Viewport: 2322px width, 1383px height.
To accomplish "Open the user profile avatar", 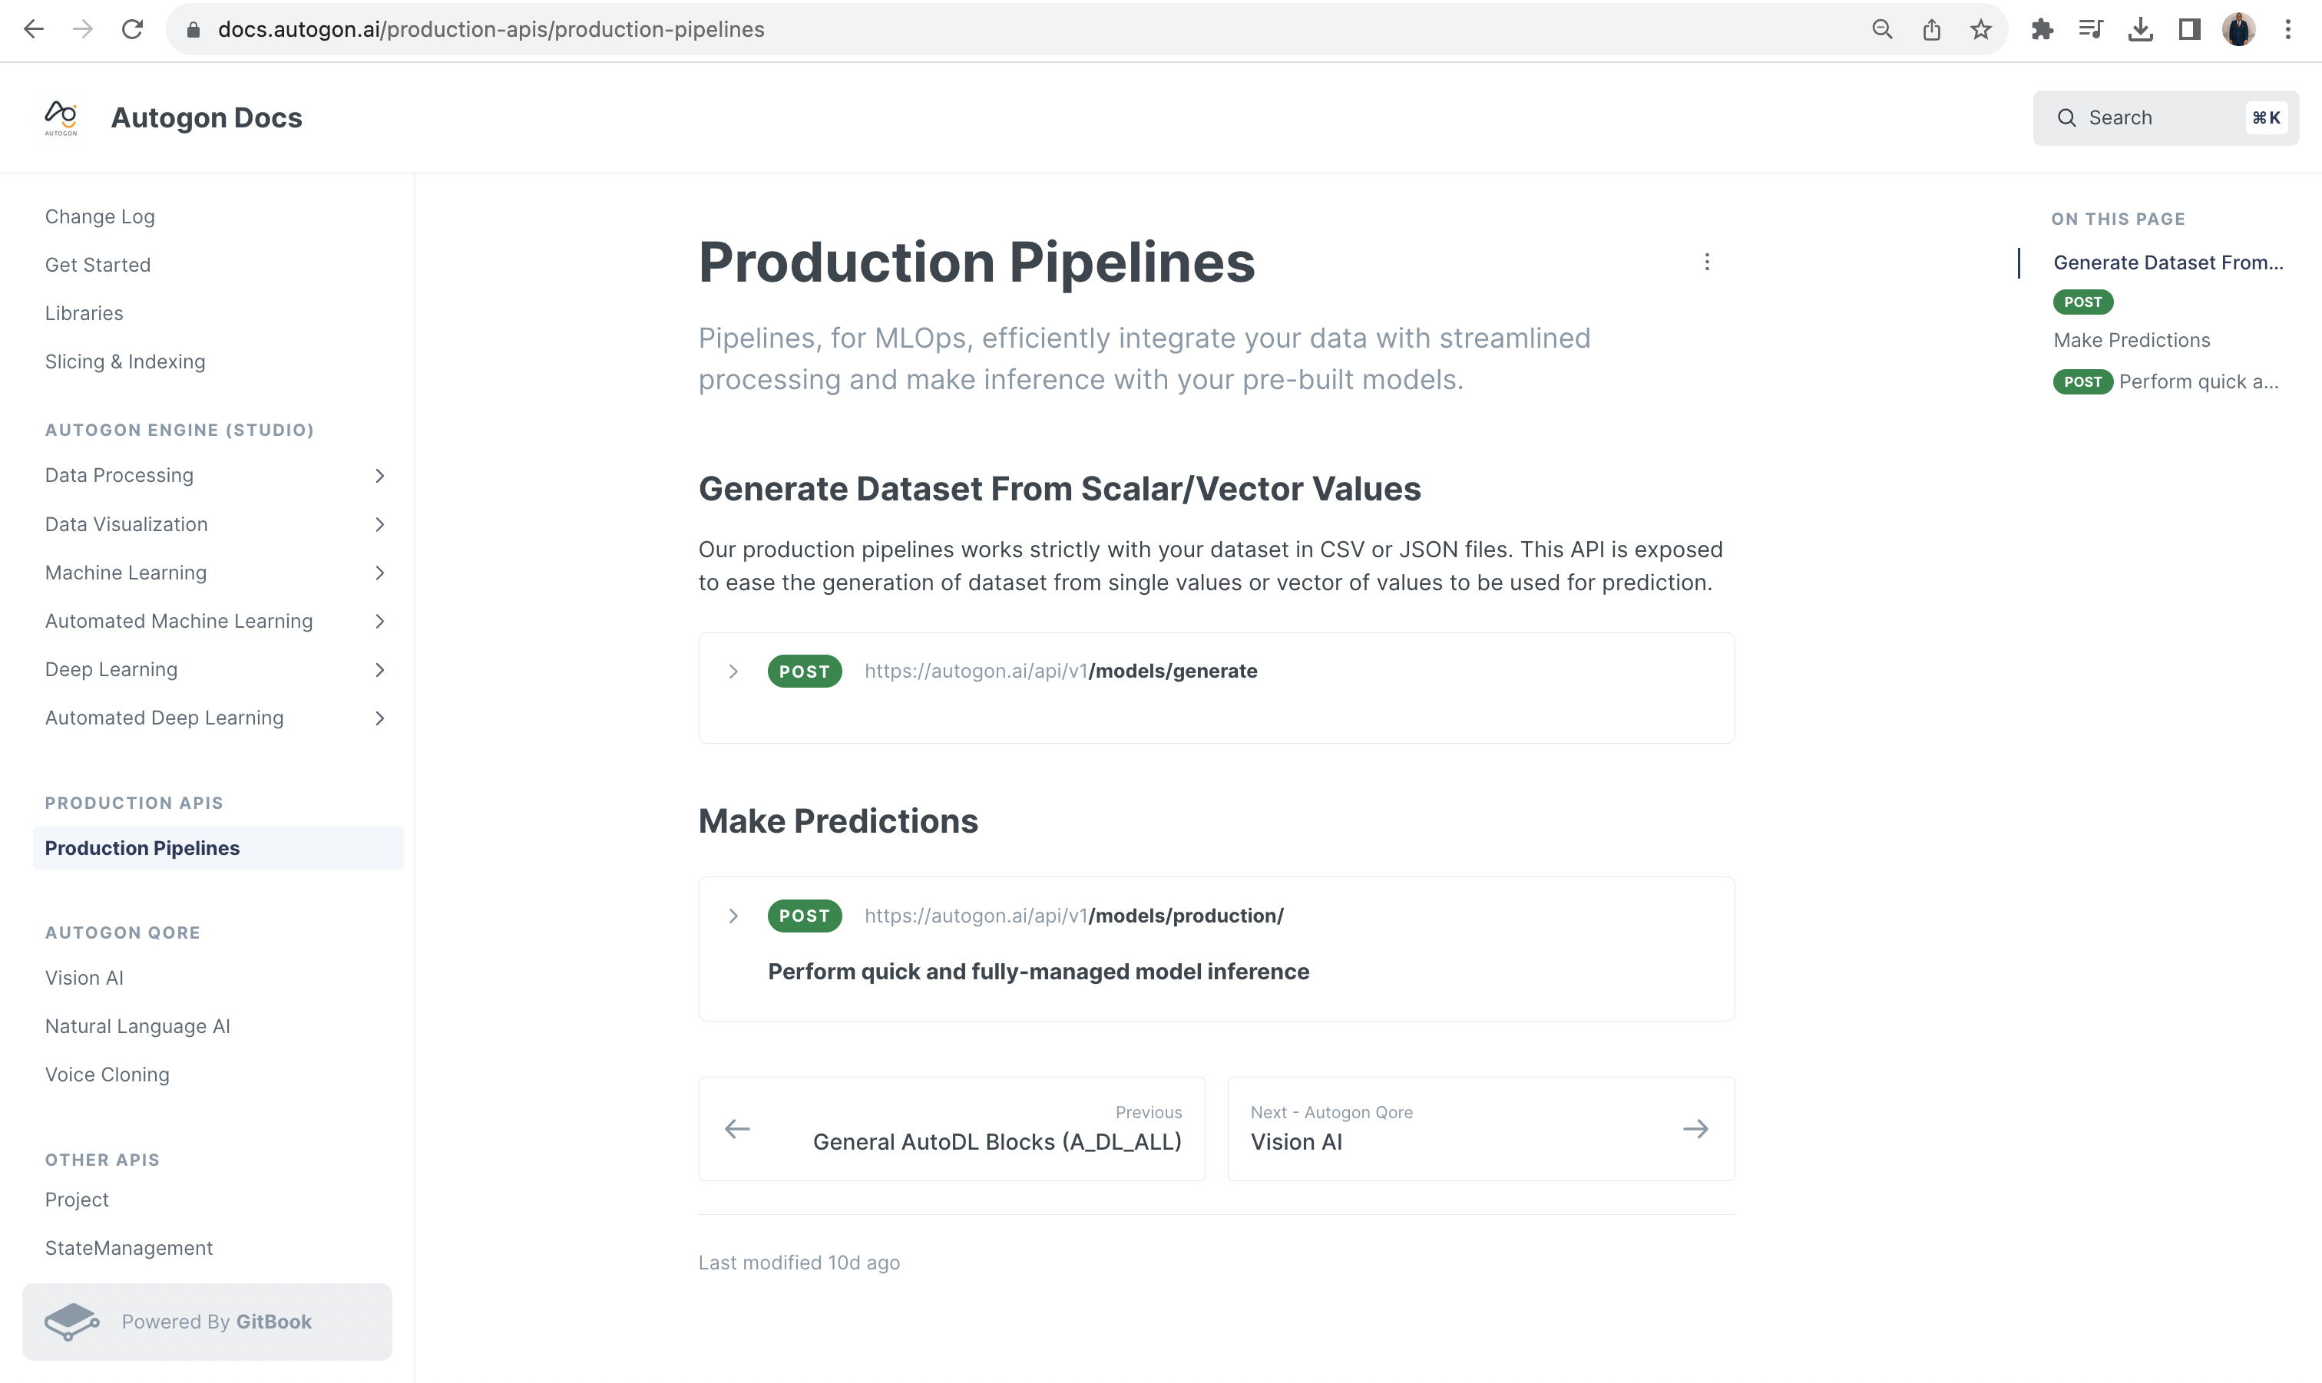I will click(2238, 29).
